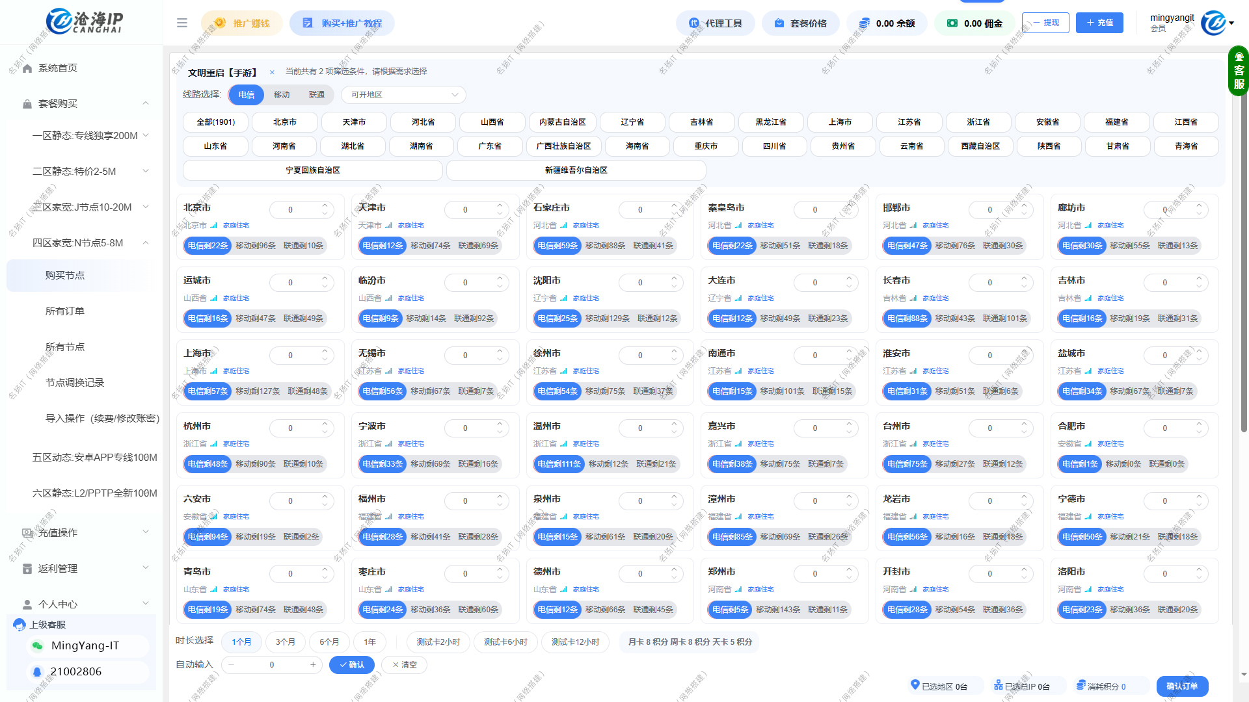The height and width of the screenshot is (702, 1249).
Task: Filter regions by 广东省 tab
Action: tap(490, 146)
